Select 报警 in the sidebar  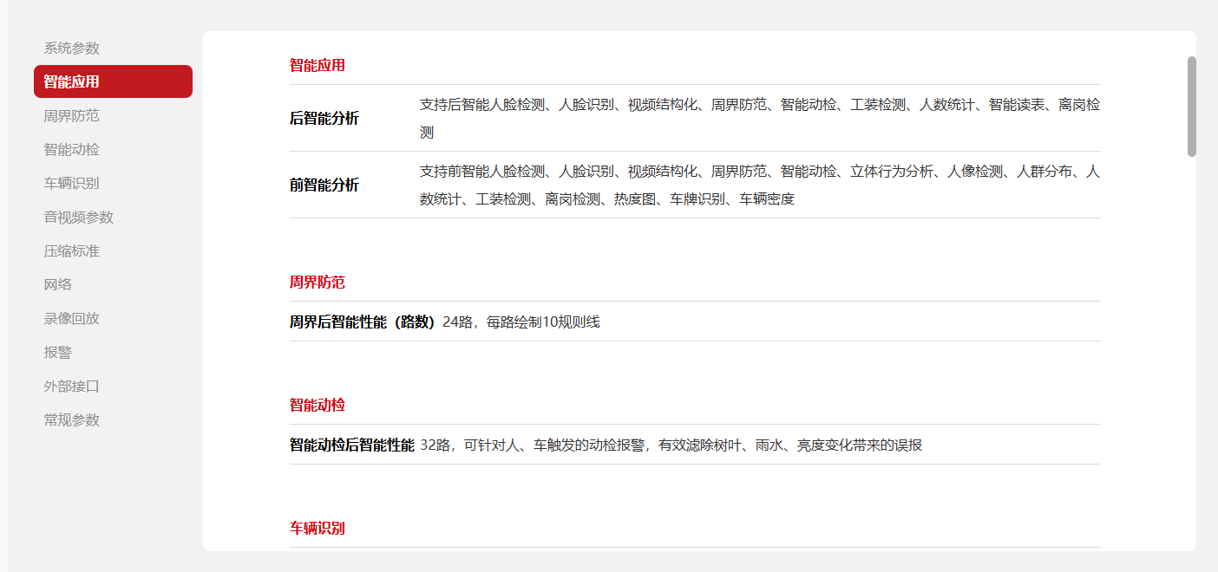(x=58, y=353)
